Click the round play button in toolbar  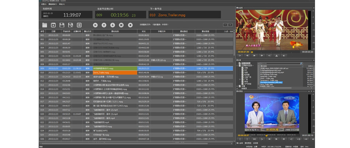click(95, 25)
